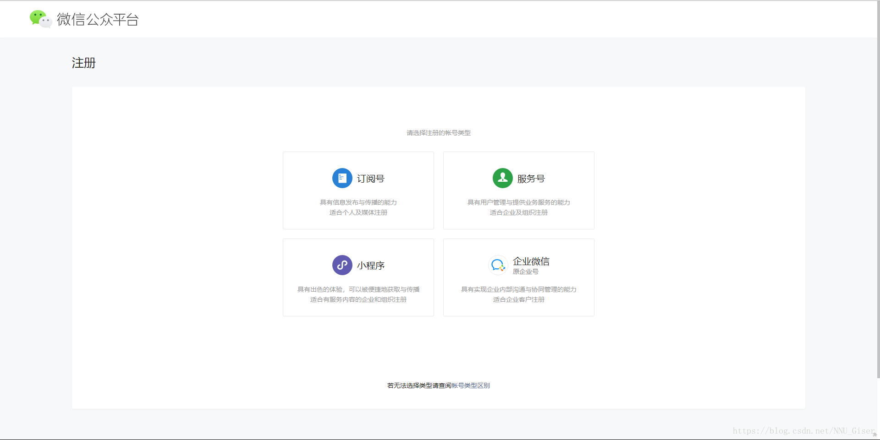Select the 订阅号 account type title

coord(371,179)
